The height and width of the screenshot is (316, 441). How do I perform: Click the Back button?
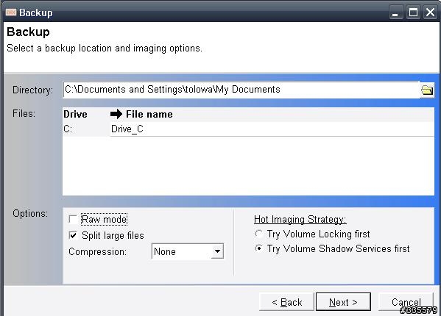(x=286, y=302)
